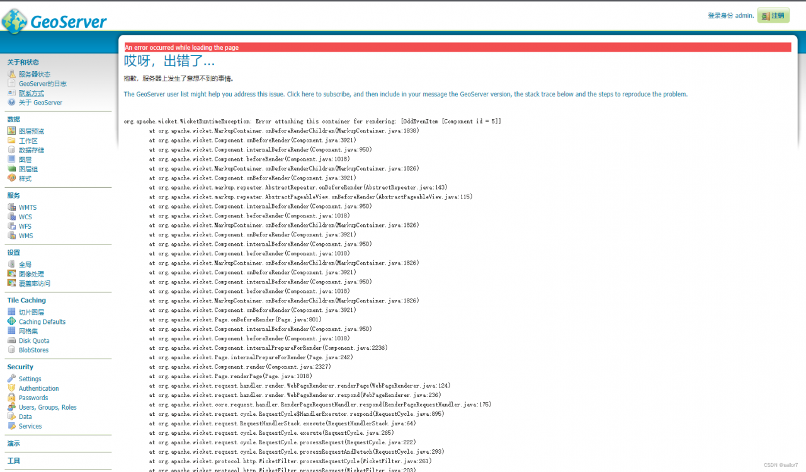This screenshot has height=472, width=806.
Task: Click the 注销 logout button
Action: tap(773, 16)
